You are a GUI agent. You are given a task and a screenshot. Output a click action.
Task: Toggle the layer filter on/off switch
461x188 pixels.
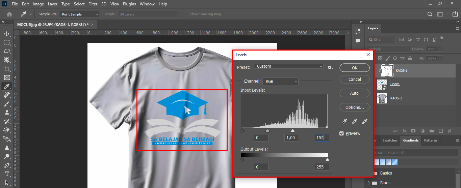pyautogui.click(x=442, y=39)
